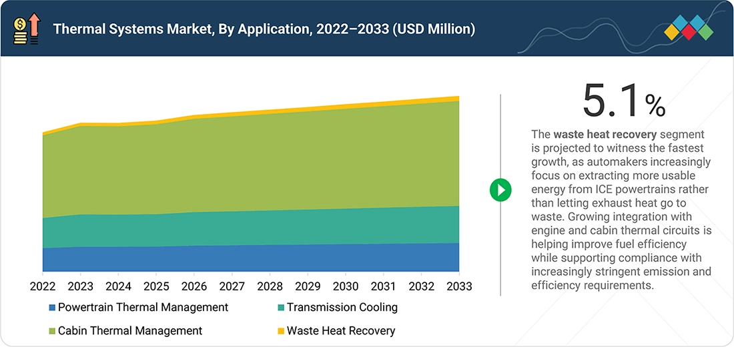This screenshot has height=347, width=734.
Task: Click the Powertrain Thermal Management legend label
Action: [x=143, y=307]
